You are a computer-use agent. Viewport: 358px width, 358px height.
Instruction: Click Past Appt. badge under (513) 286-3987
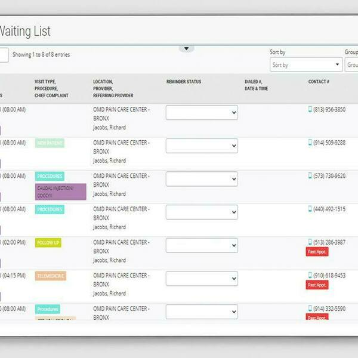tap(317, 252)
